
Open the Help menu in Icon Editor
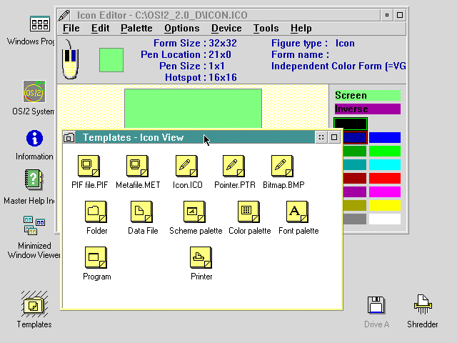[x=301, y=29]
